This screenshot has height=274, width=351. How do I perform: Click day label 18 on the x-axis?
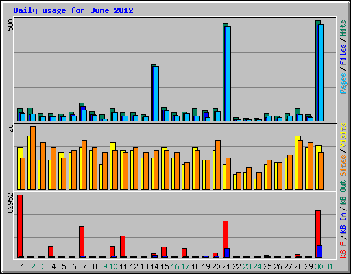coord(195,266)
